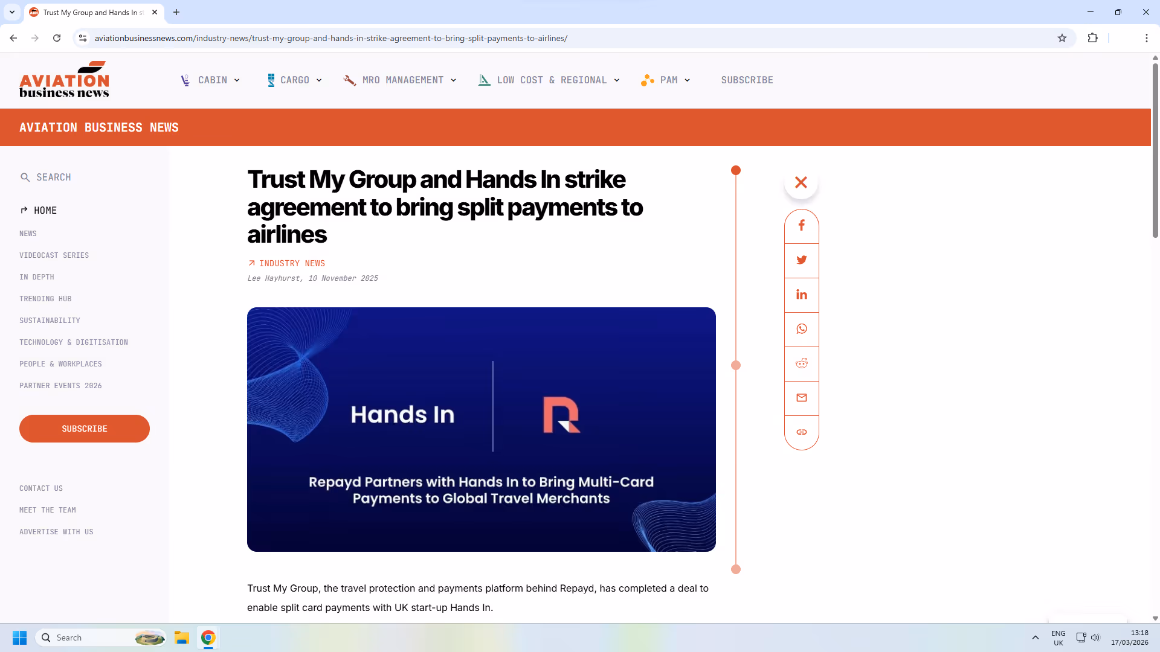Open Technology & Digitisation link
This screenshot has height=652, width=1160.
pyautogui.click(x=74, y=342)
